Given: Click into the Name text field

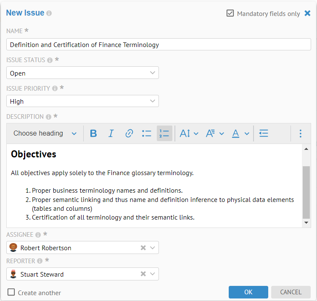Looking at the screenshot, I should coord(158,44).
